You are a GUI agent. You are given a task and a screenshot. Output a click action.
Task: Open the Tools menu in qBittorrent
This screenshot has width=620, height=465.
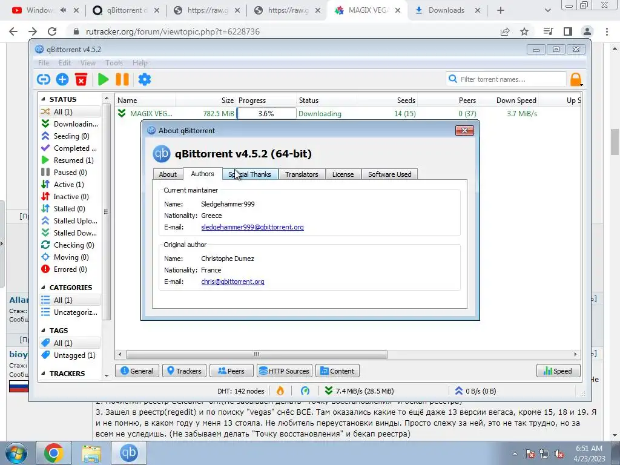pos(114,63)
